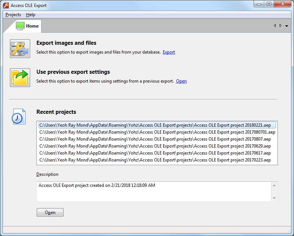Maximize the Access OLE Export window
Screen dimensions: 294x236
pos(269,4)
